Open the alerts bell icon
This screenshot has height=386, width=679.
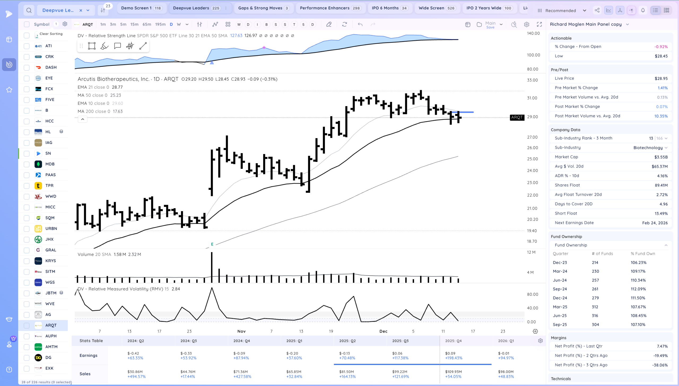click(643, 10)
